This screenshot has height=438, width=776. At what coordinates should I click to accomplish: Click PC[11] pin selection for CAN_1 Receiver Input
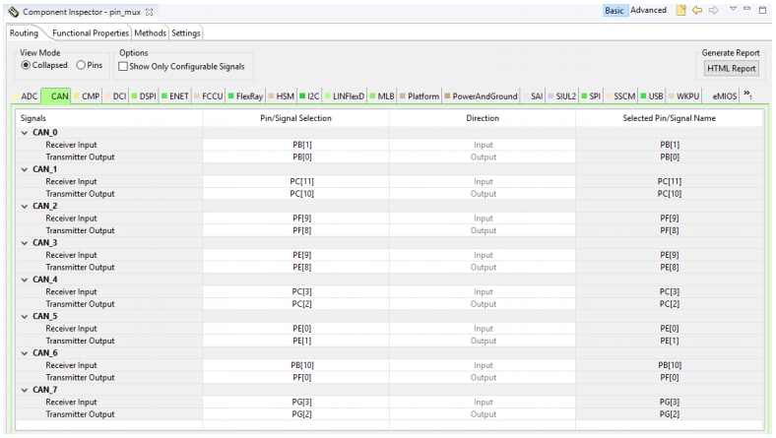[295, 181]
